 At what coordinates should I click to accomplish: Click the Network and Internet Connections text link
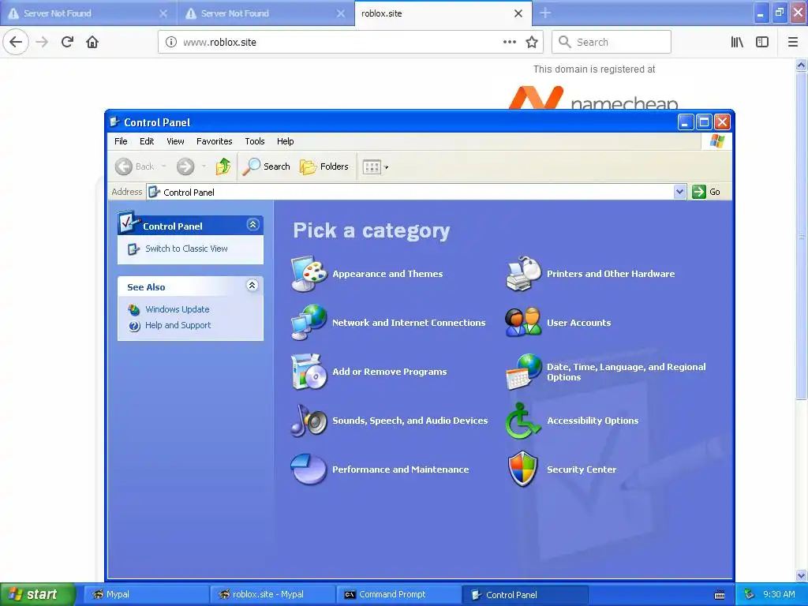click(x=409, y=323)
